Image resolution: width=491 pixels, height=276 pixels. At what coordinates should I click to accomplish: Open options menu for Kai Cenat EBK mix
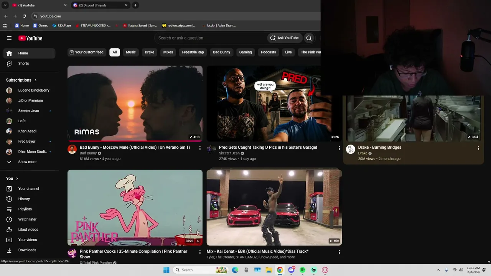click(339, 252)
